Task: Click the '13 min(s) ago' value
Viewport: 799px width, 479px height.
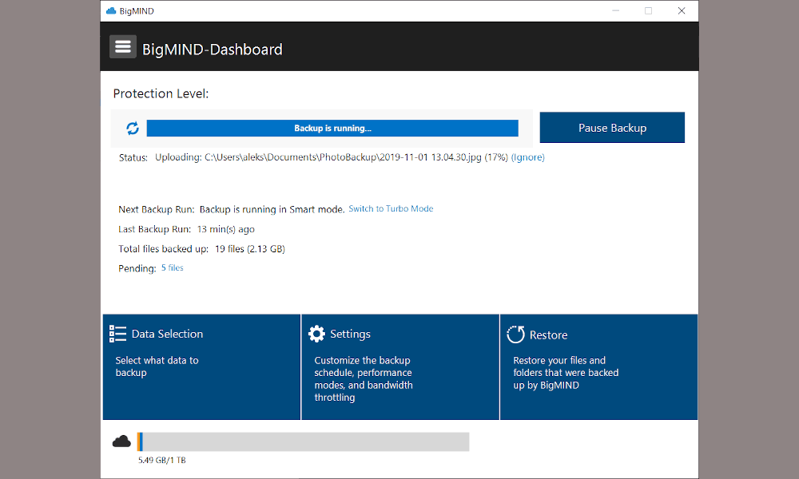Action: coord(226,229)
